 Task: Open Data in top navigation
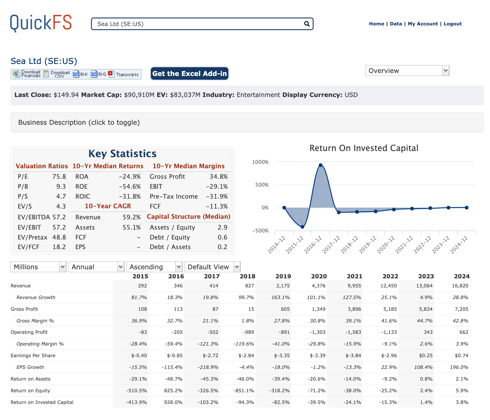[396, 24]
